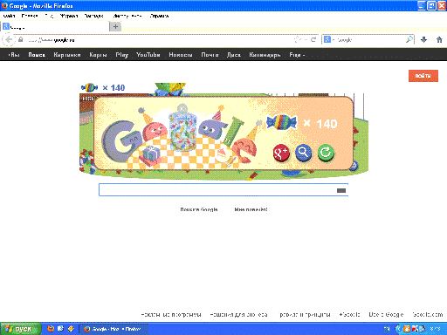Open the Вид menu

[x=49, y=16]
